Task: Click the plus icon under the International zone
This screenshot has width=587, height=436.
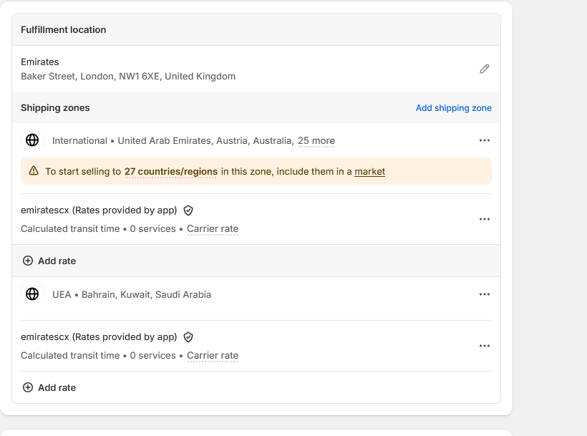Action: coord(28,261)
